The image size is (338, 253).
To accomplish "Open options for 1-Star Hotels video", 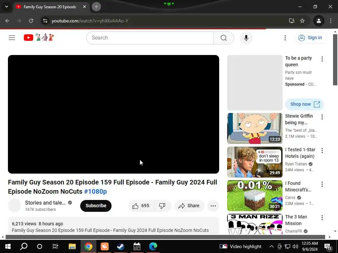I will point(322,151).
